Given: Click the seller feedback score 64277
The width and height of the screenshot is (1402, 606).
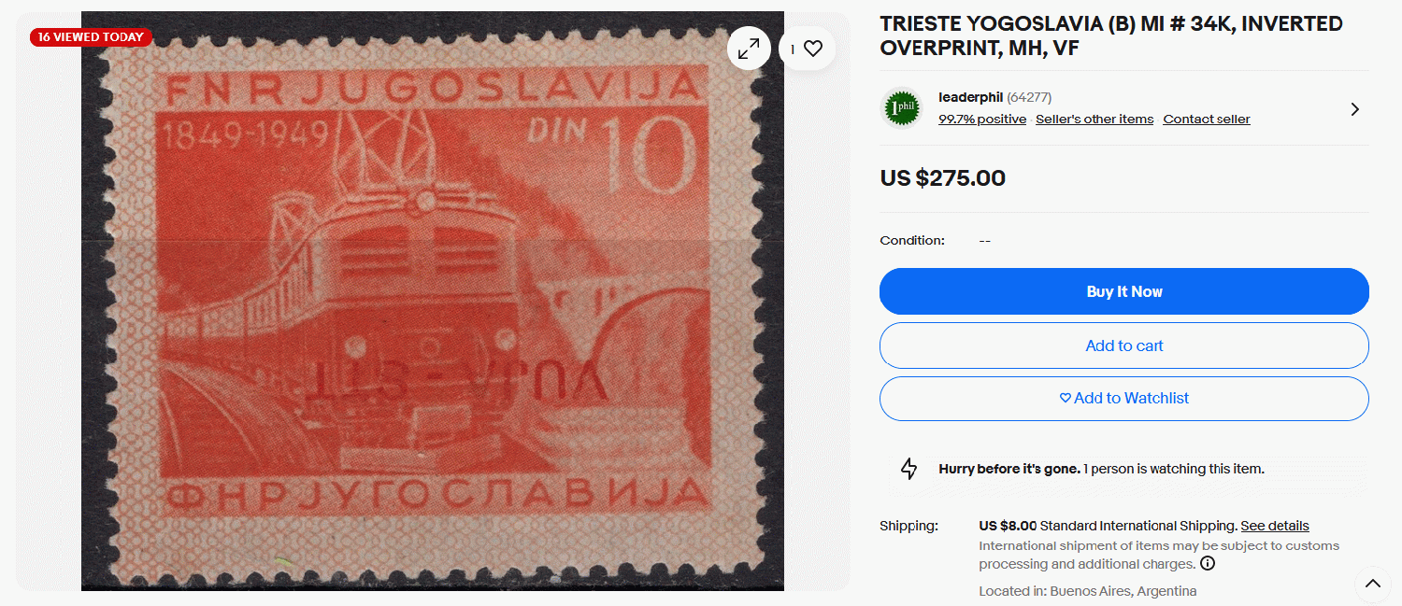Looking at the screenshot, I should (x=1029, y=97).
